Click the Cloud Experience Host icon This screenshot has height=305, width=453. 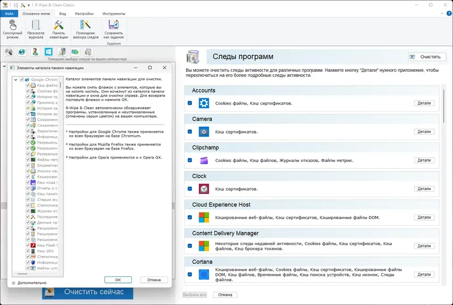204,217
